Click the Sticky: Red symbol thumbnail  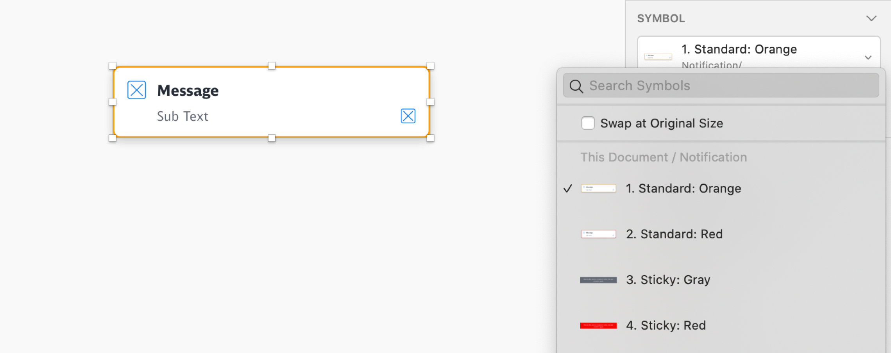pyautogui.click(x=598, y=326)
